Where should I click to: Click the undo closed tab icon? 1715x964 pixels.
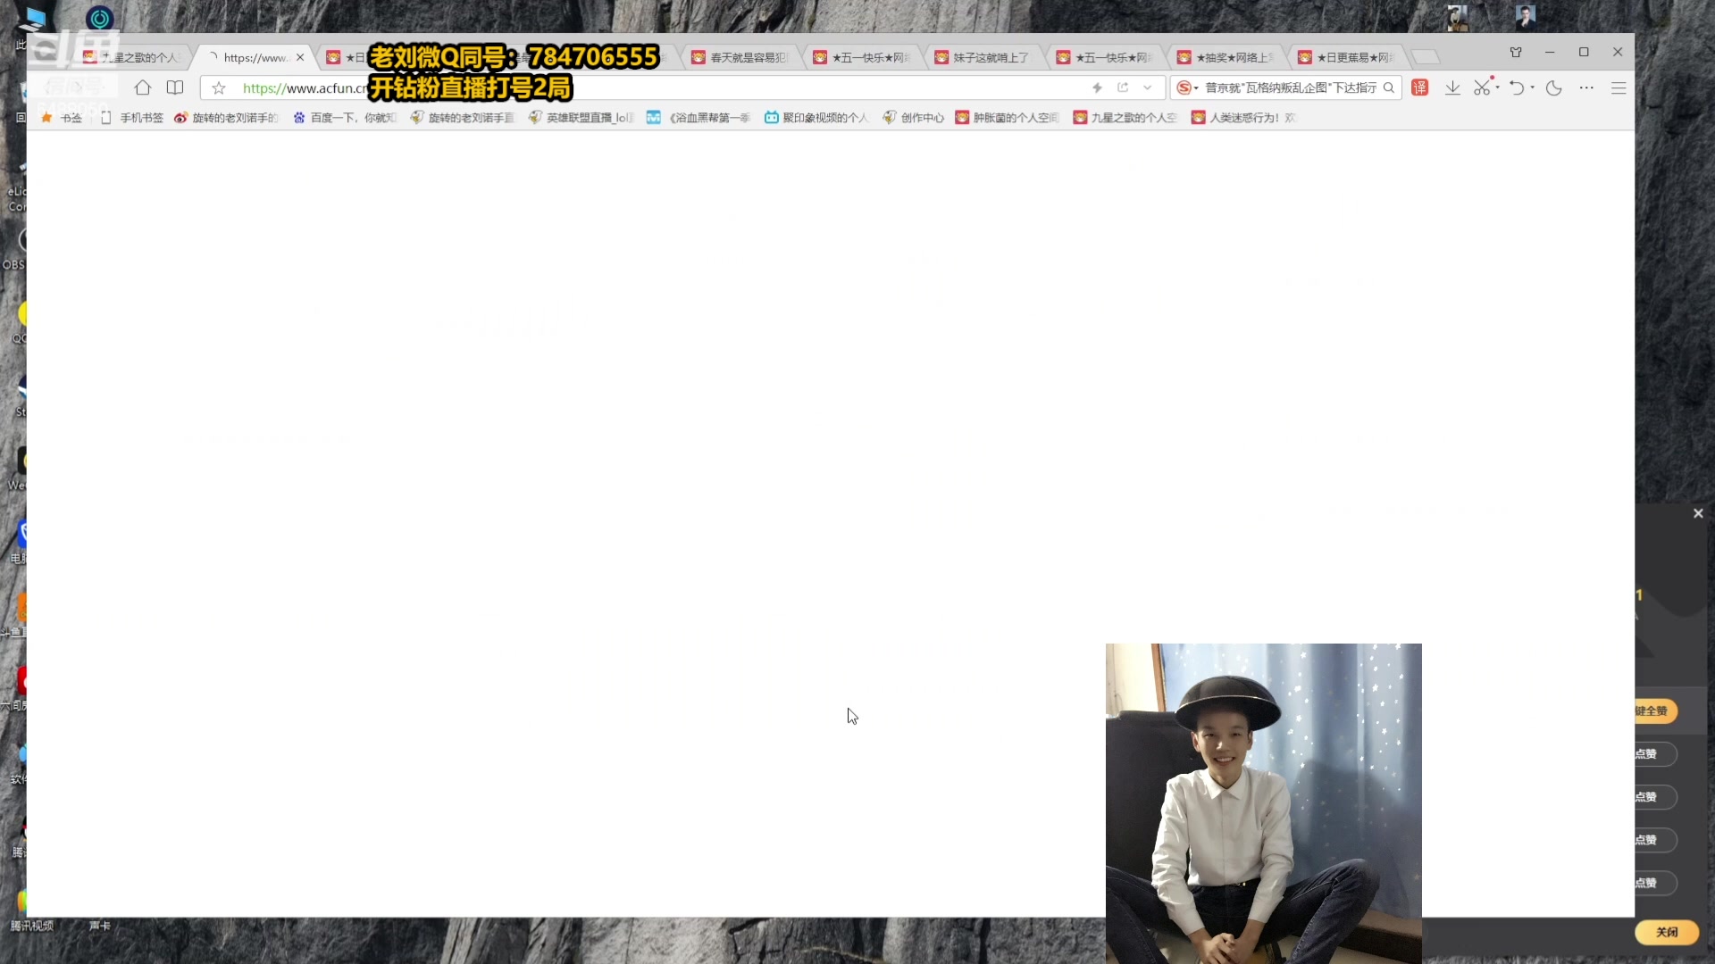(1517, 87)
